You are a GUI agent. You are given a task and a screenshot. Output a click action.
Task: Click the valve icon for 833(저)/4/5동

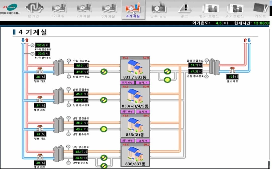(40, 99)
